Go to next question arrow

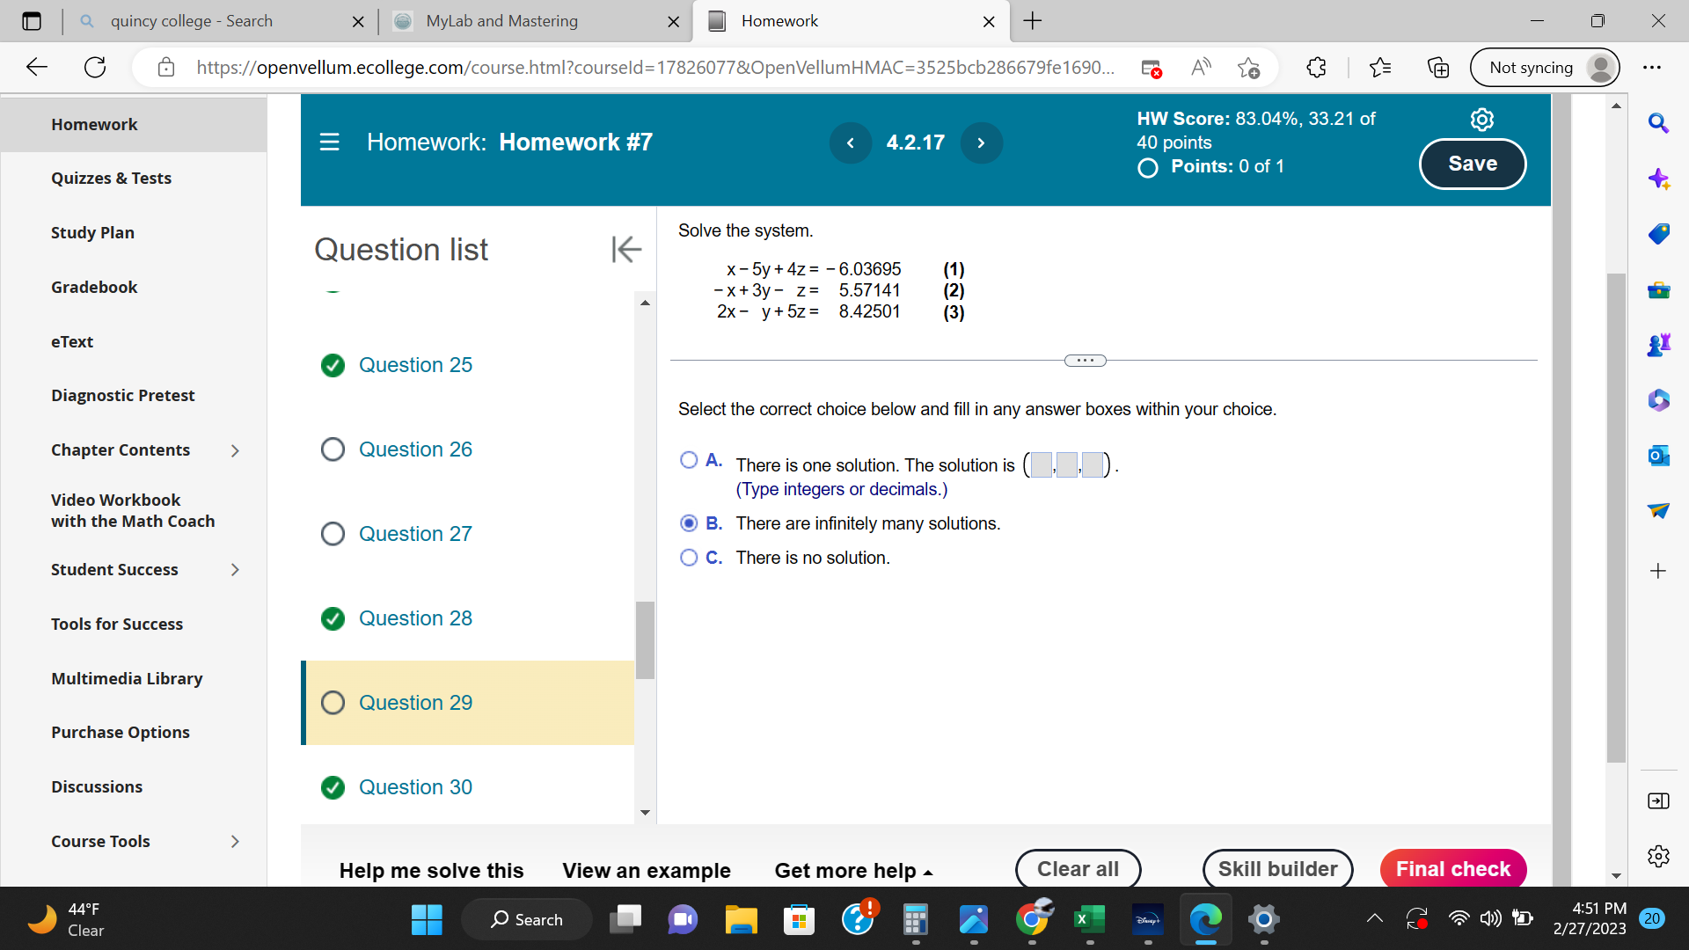pos(981,142)
